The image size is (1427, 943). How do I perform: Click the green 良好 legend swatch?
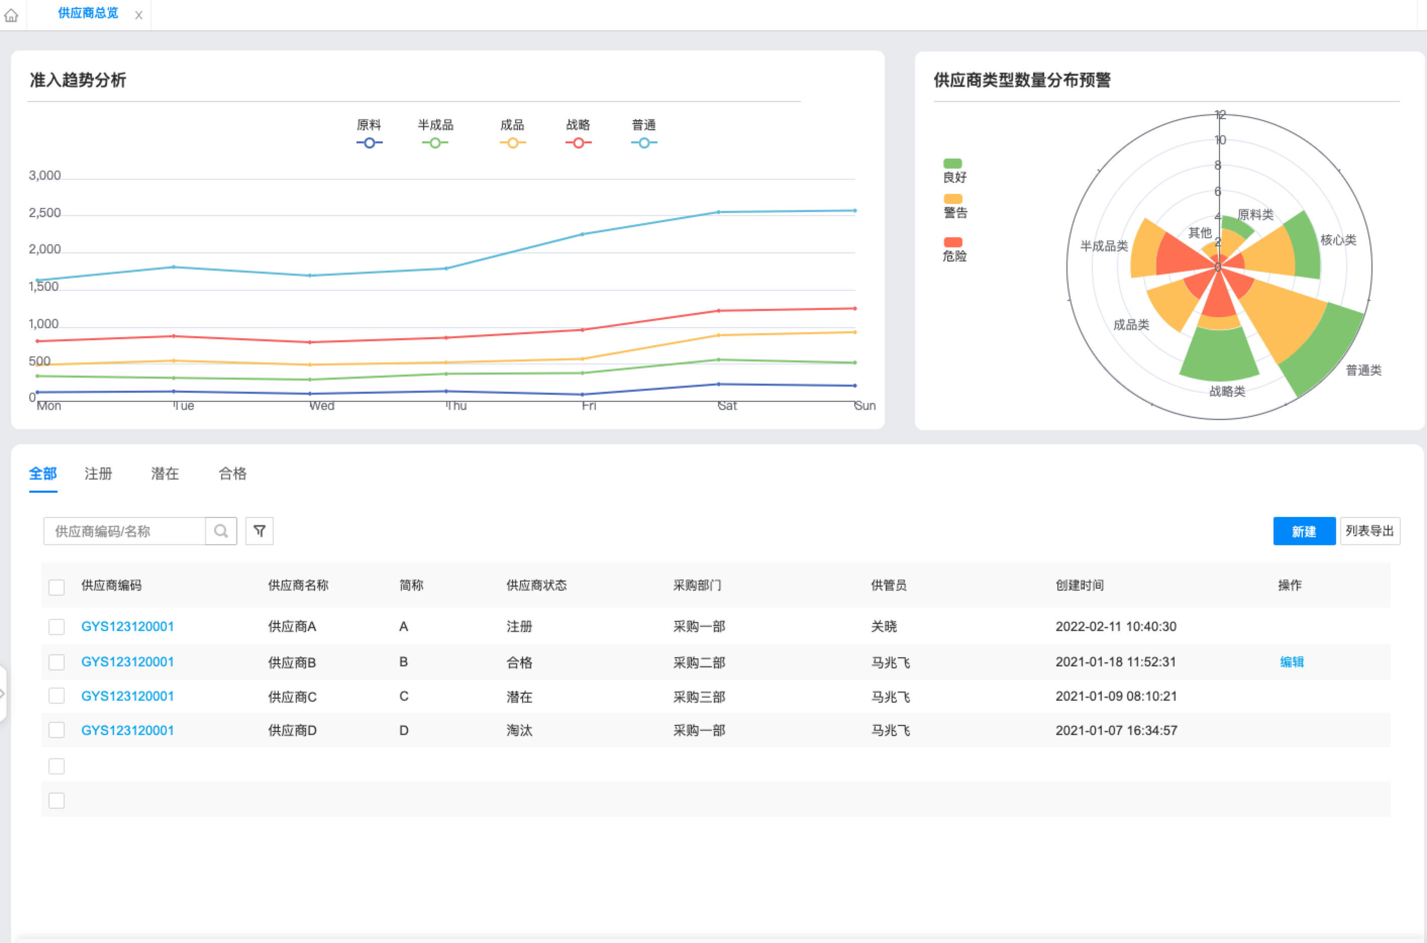(x=952, y=163)
